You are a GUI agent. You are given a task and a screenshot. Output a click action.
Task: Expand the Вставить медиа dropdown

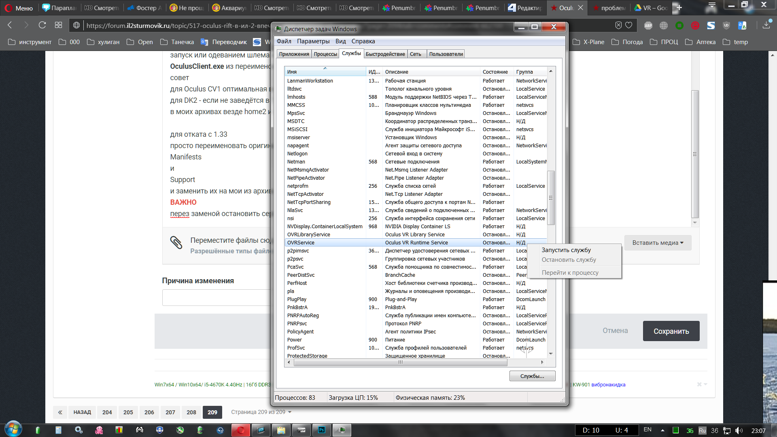click(x=657, y=243)
